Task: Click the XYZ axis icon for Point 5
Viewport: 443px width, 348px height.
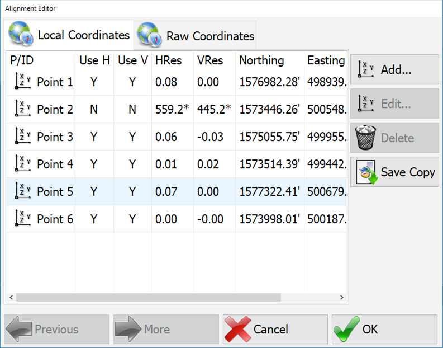Action: pyautogui.click(x=23, y=191)
